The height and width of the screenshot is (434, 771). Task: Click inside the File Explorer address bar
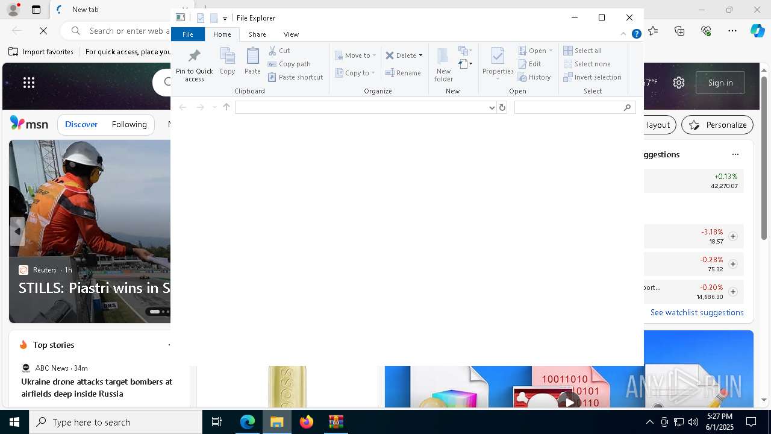[x=361, y=107]
